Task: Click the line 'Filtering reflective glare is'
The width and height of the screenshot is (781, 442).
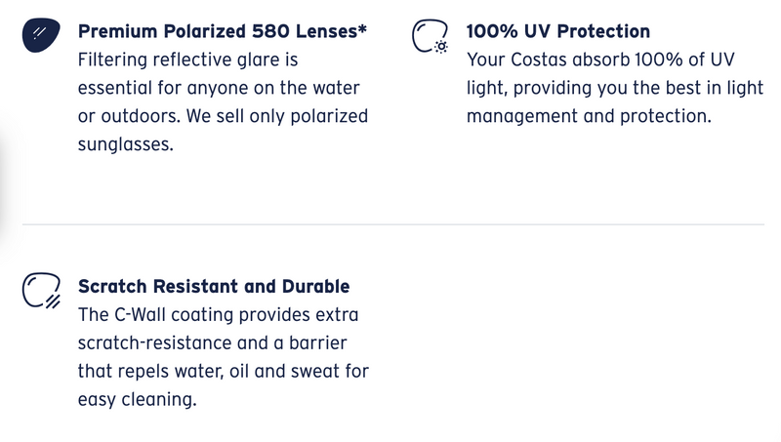Action: click(x=187, y=60)
